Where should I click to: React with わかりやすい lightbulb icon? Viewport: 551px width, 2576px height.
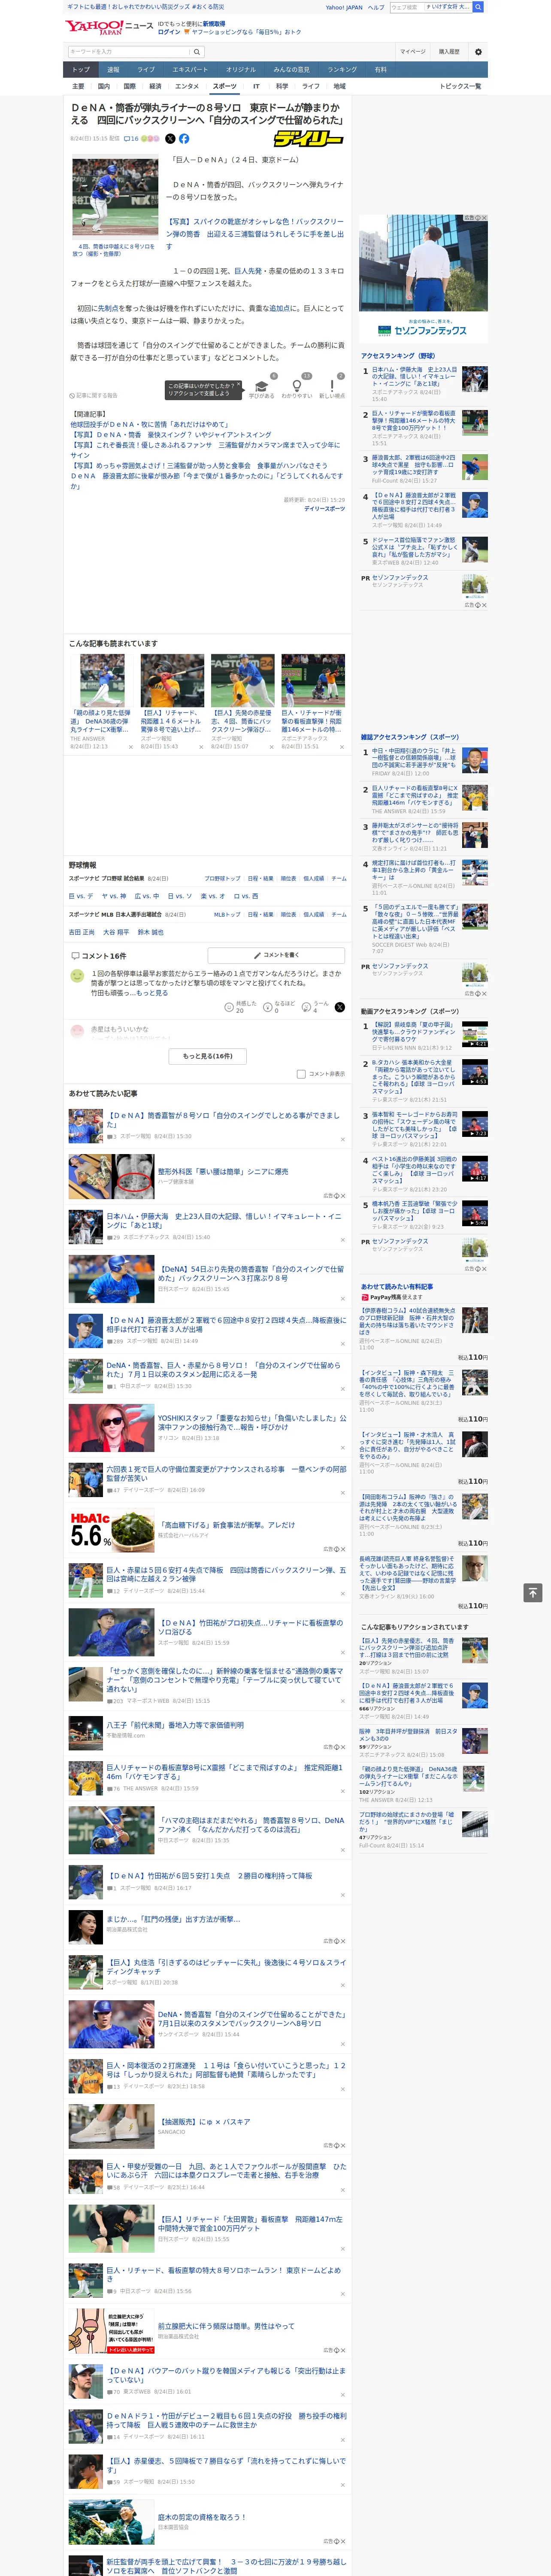point(296,385)
